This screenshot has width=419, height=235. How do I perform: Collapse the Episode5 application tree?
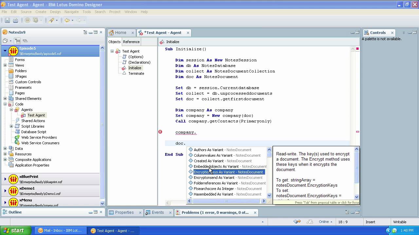click(5, 51)
